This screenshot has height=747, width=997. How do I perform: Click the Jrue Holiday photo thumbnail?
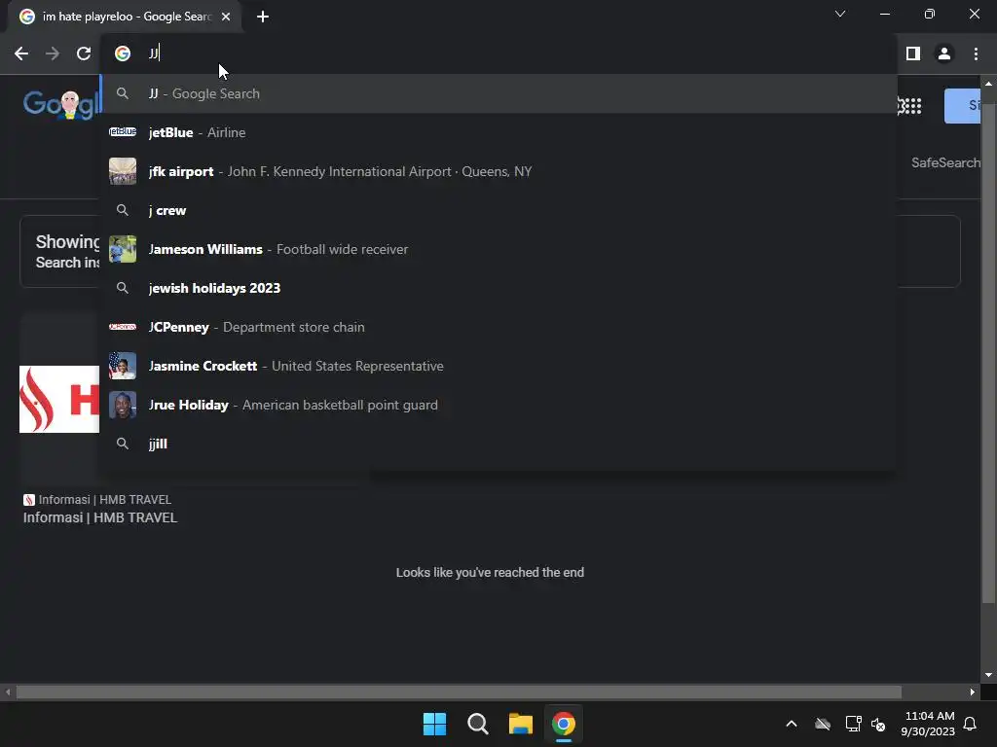(x=123, y=405)
